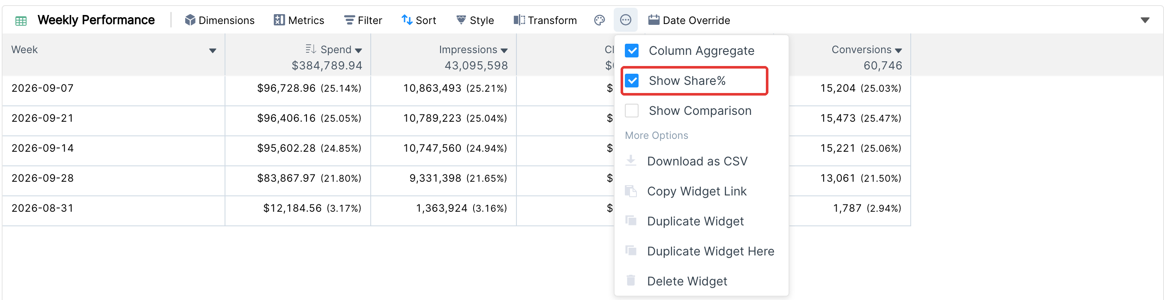Open the Week column dropdown arrow
The height and width of the screenshot is (300, 1164).
pyautogui.click(x=213, y=51)
